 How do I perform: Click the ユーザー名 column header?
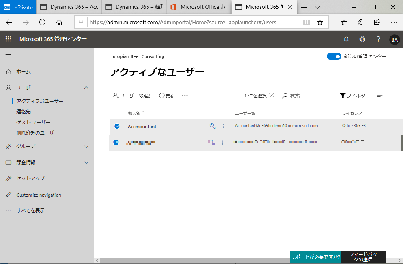coord(245,113)
